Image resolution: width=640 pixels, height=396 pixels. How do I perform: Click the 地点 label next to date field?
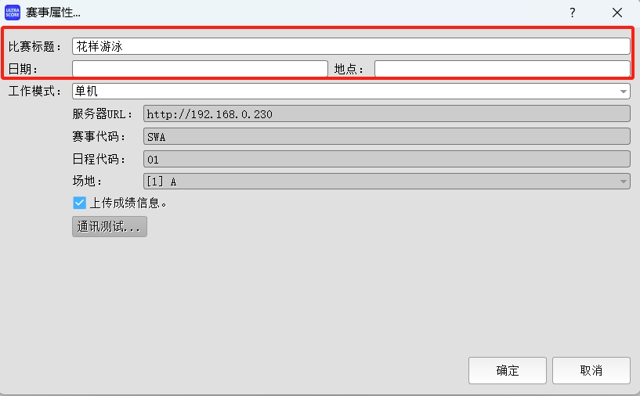point(349,70)
